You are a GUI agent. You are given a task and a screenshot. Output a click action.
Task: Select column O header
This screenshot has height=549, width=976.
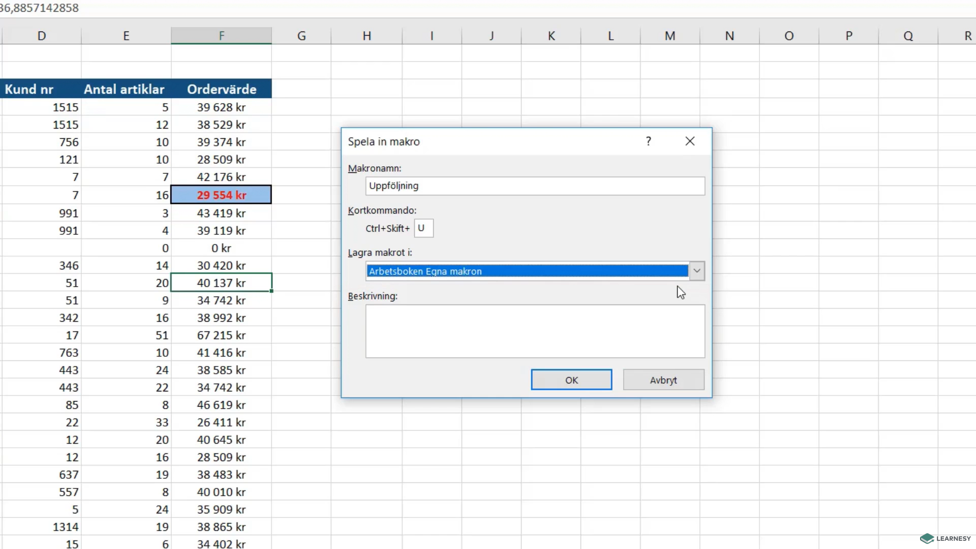pos(789,36)
